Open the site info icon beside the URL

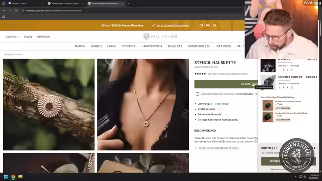23,10
